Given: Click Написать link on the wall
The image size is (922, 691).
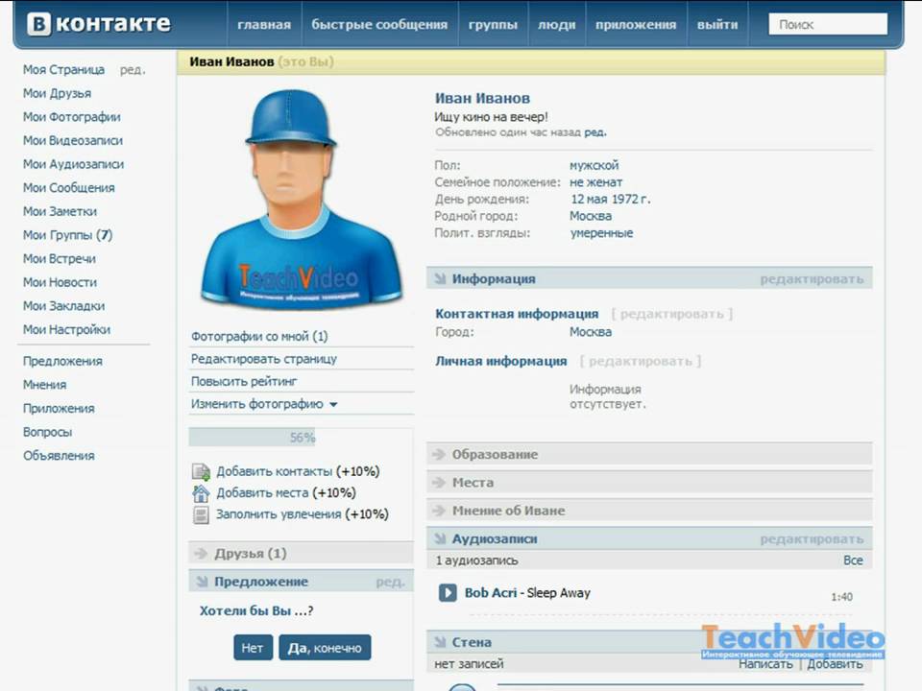Looking at the screenshot, I should (x=765, y=664).
